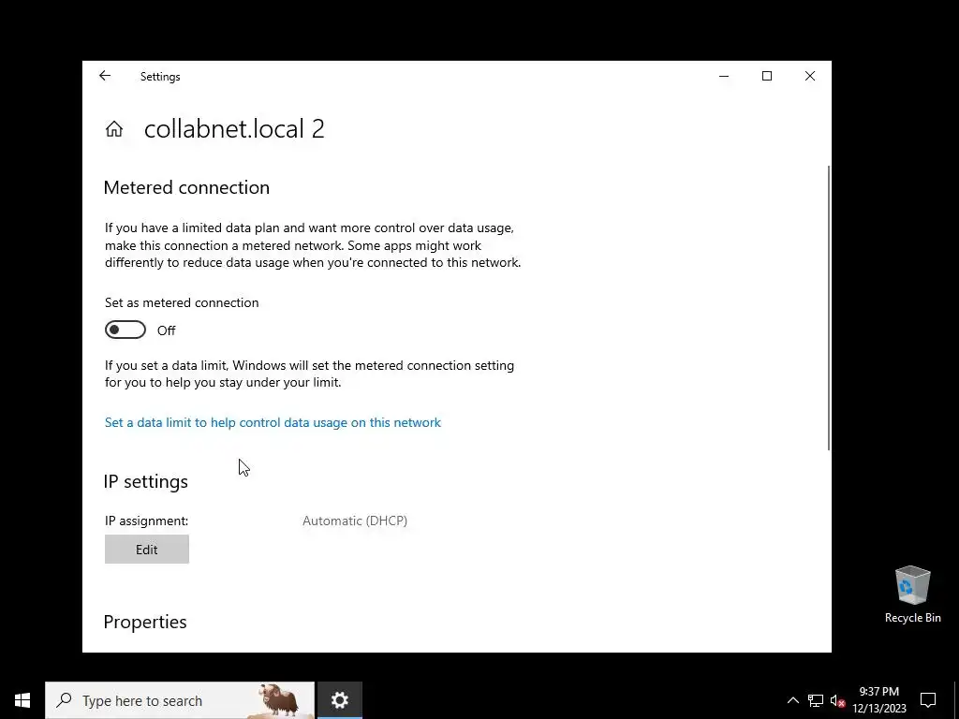Image resolution: width=959 pixels, height=719 pixels.
Task: Open the data limit settings link
Action: click(x=273, y=422)
